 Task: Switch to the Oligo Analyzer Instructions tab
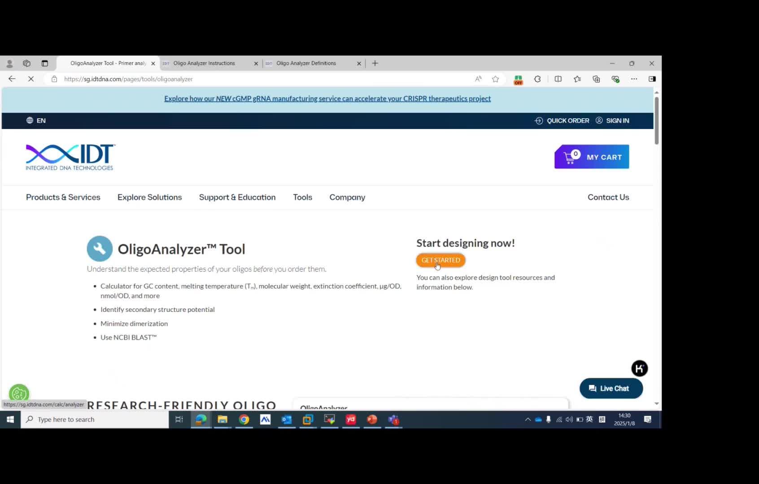point(204,63)
